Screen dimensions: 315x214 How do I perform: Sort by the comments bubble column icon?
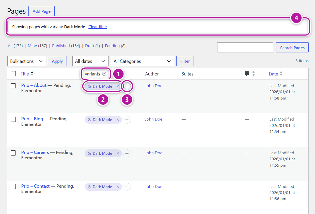(x=247, y=74)
